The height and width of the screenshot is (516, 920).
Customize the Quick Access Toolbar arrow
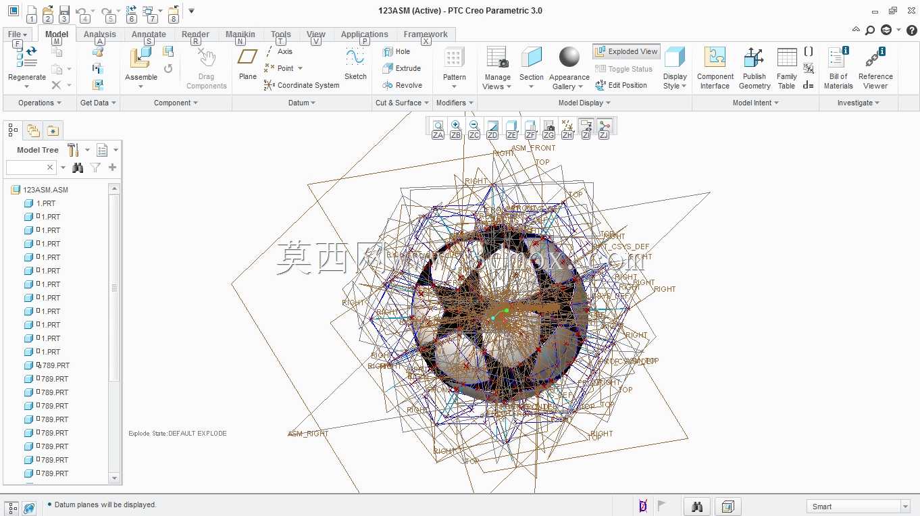pyautogui.click(x=191, y=11)
